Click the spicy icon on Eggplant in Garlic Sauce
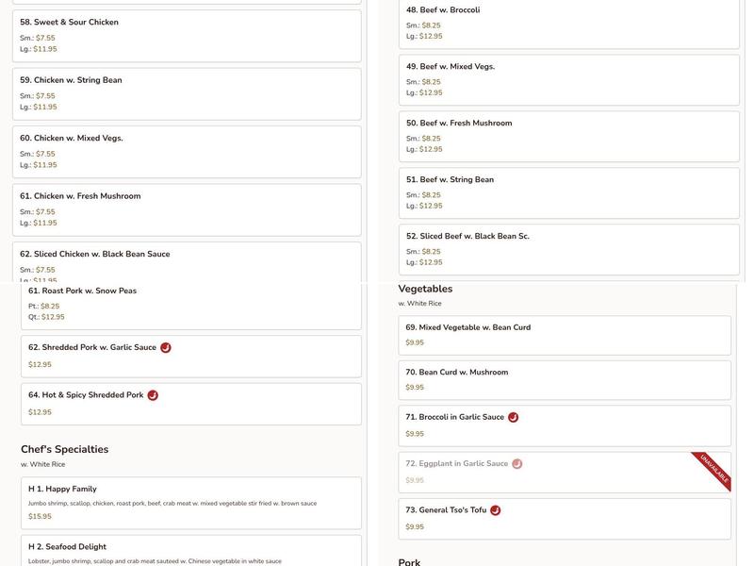 pyautogui.click(x=517, y=464)
